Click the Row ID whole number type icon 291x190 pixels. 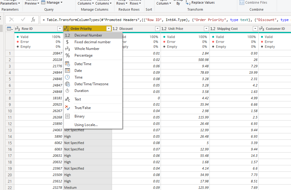17,29
